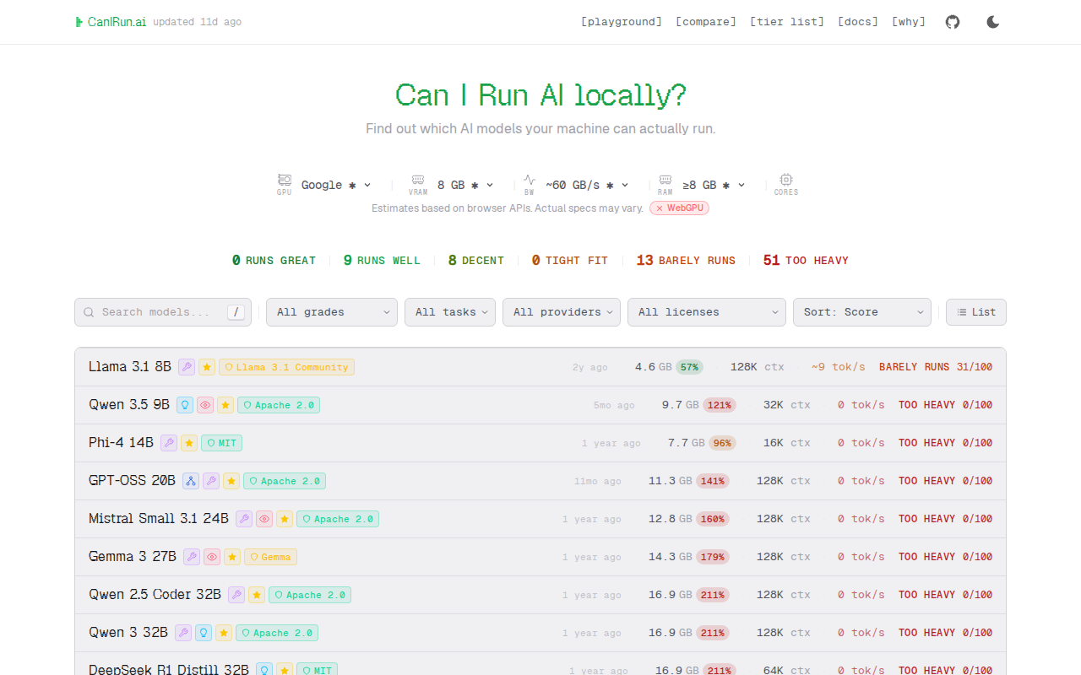Viewport: 1081px width, 675px height.
Task: Click the search slash shortcut key
Action: (x=236, y=312)
